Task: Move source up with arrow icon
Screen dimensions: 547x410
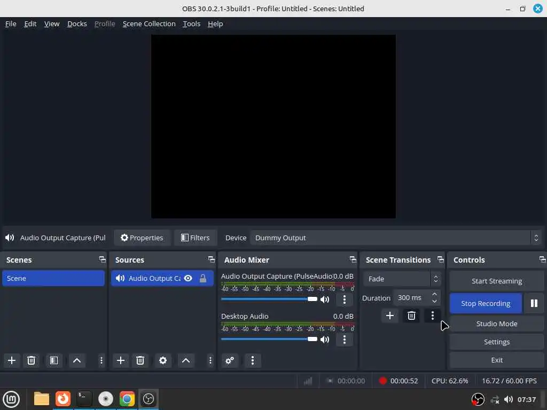Action: [x=185, y=360]
